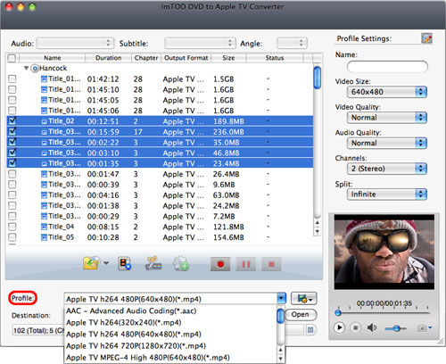Check the Title_05 checkbox
The width and height of the screenshot is (446, 364).
(12, 237)
